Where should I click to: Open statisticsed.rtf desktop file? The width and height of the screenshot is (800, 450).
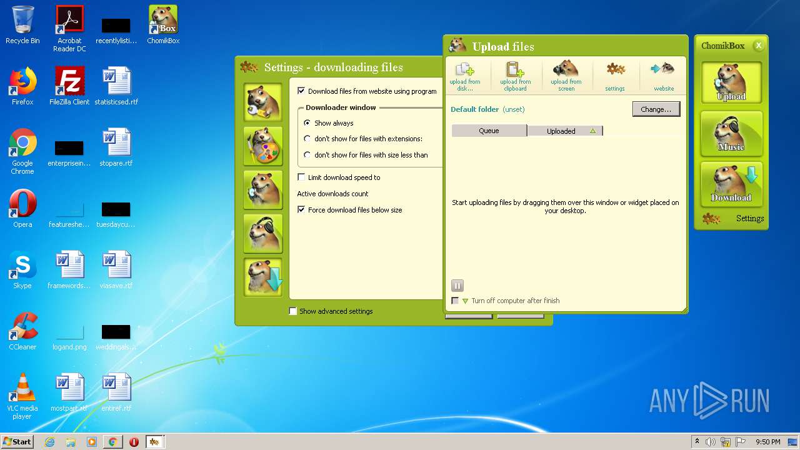(x=116, y=86)
